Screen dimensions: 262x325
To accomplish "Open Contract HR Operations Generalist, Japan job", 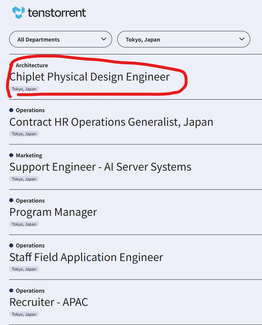I will tap(111, 122).
